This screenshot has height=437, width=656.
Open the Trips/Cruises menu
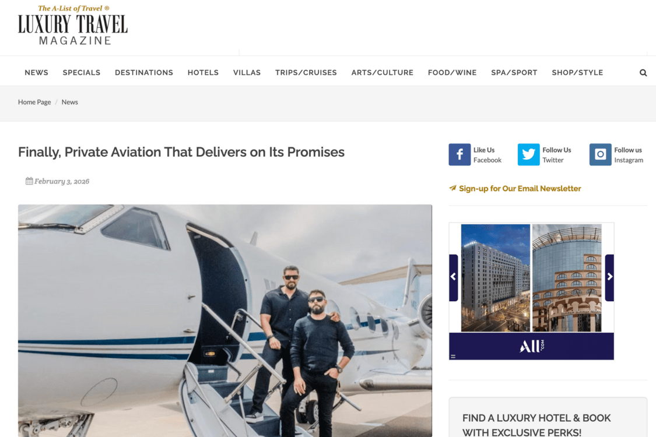point(306,73)
